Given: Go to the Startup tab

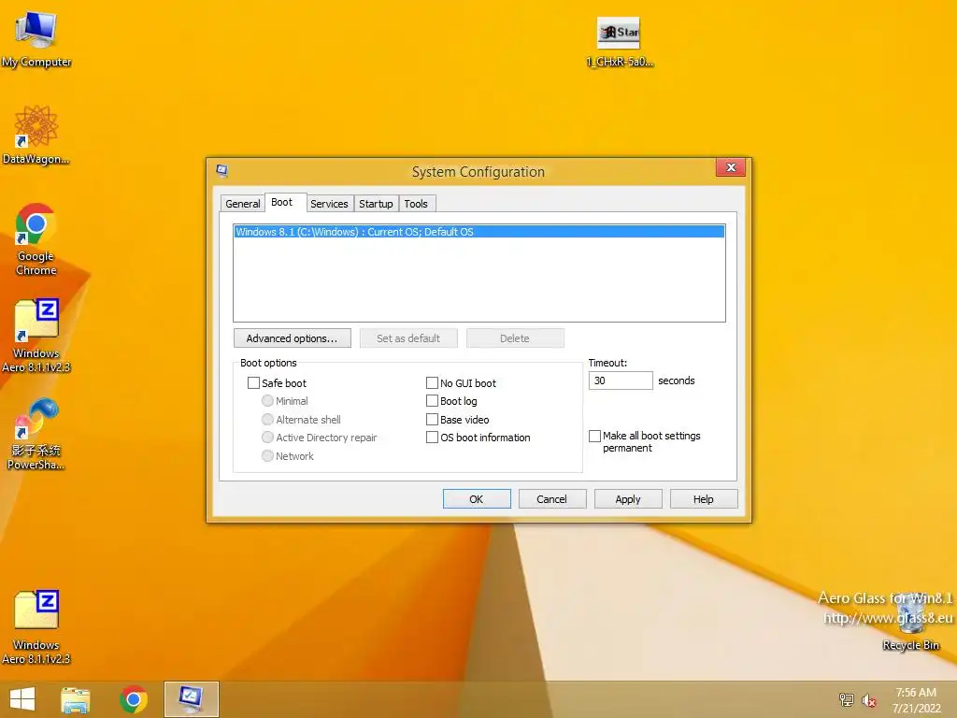Looking at the screenshot, I should 376,204.
